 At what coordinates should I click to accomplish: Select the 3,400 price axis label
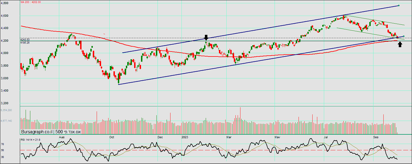[4, 91]
